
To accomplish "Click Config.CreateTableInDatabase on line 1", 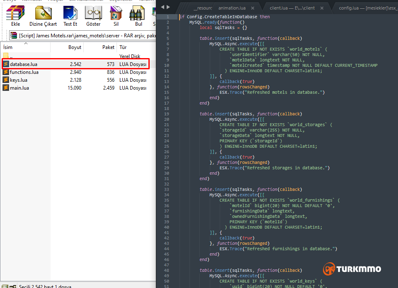I will [x=222, y=17].
